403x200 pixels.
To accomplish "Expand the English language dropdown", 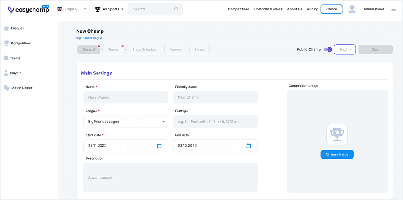I will pos(72,9).
